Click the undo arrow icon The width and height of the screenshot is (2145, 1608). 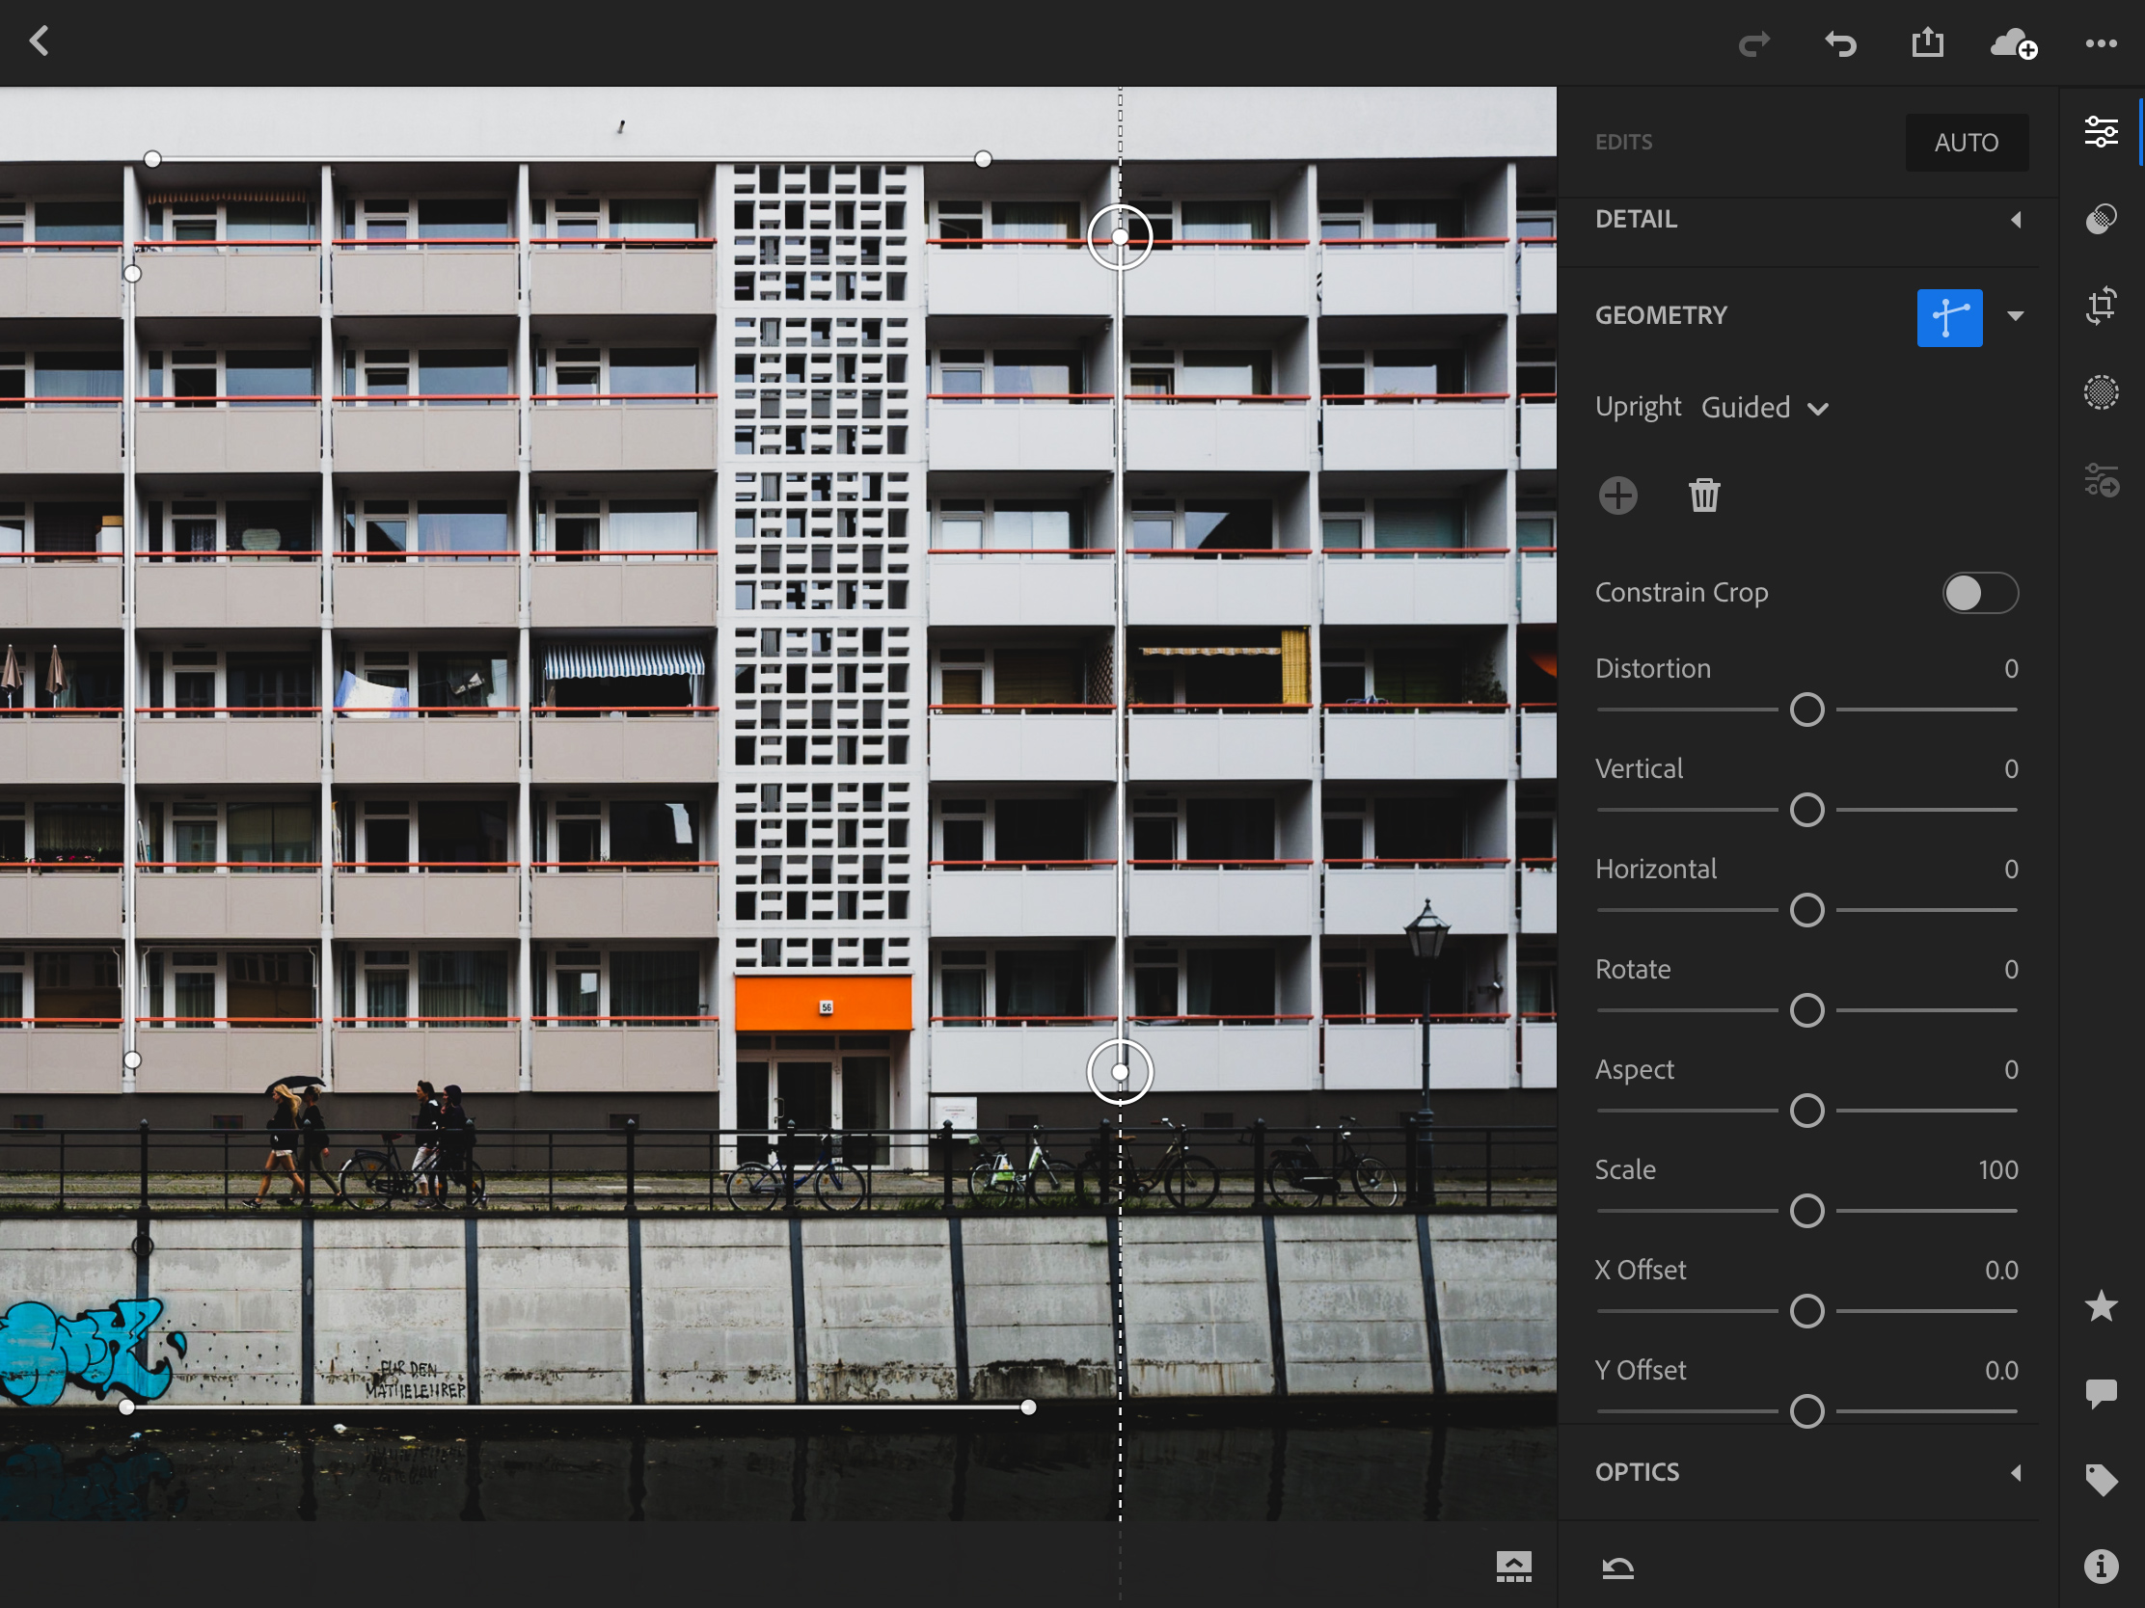(1839, 43)
